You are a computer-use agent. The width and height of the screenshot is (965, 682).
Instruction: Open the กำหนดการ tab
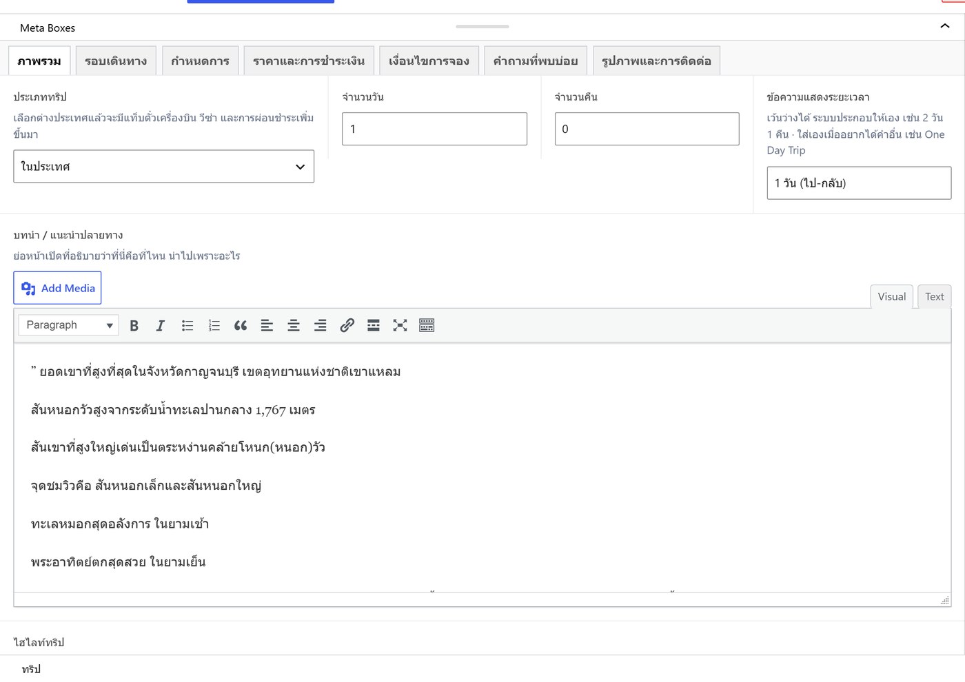coord(200,61)
